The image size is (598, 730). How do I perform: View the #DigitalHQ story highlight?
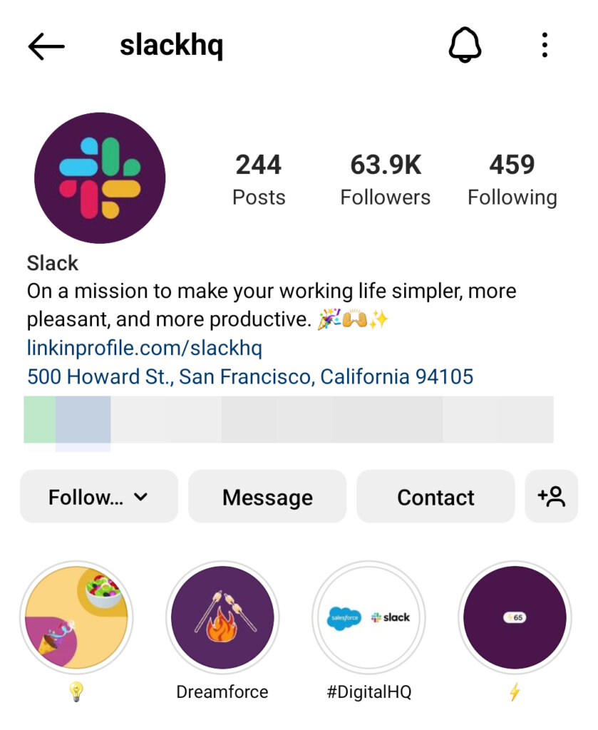tap(368, 618)
